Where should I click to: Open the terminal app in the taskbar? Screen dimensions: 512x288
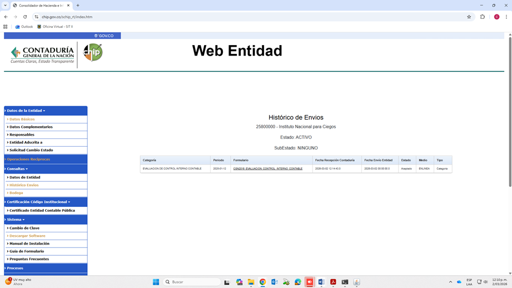pyautogui.click(x=345, y=282)
